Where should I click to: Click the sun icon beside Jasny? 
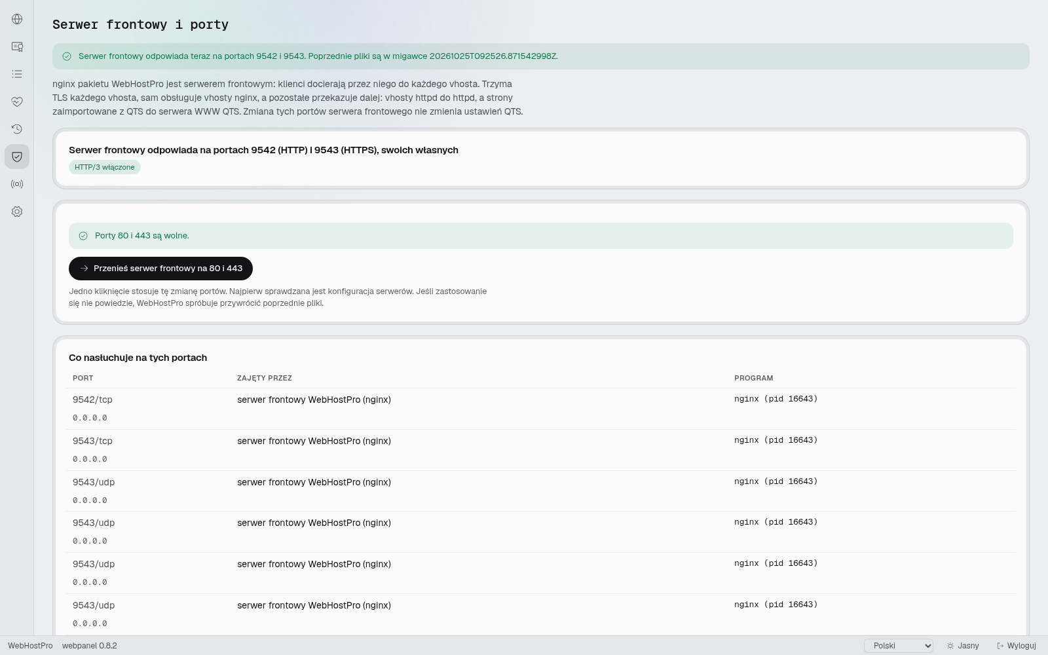(x=950, y=646)
